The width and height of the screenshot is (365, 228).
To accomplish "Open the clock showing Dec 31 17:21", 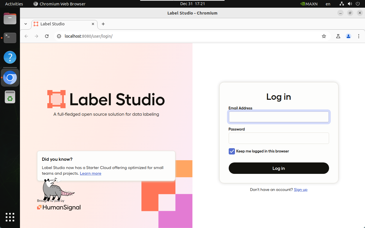I will coord(192,4).
